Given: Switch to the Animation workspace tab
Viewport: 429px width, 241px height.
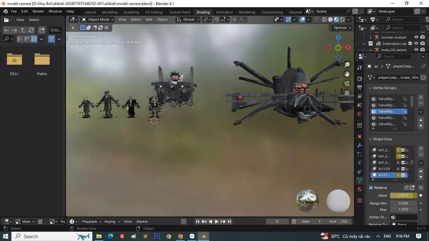Looking at the screenshot, I should [x=225, y=12].
